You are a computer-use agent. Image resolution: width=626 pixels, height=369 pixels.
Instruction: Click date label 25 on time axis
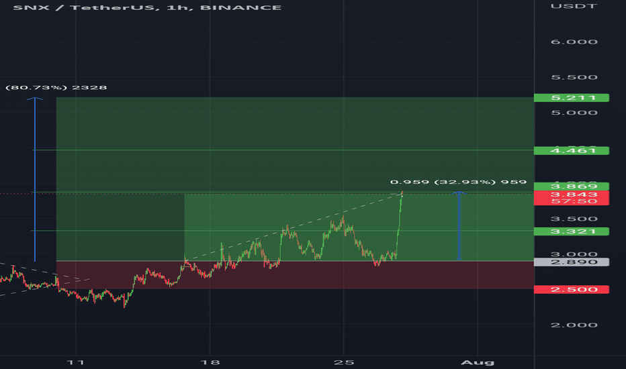(x=344, y=362)
